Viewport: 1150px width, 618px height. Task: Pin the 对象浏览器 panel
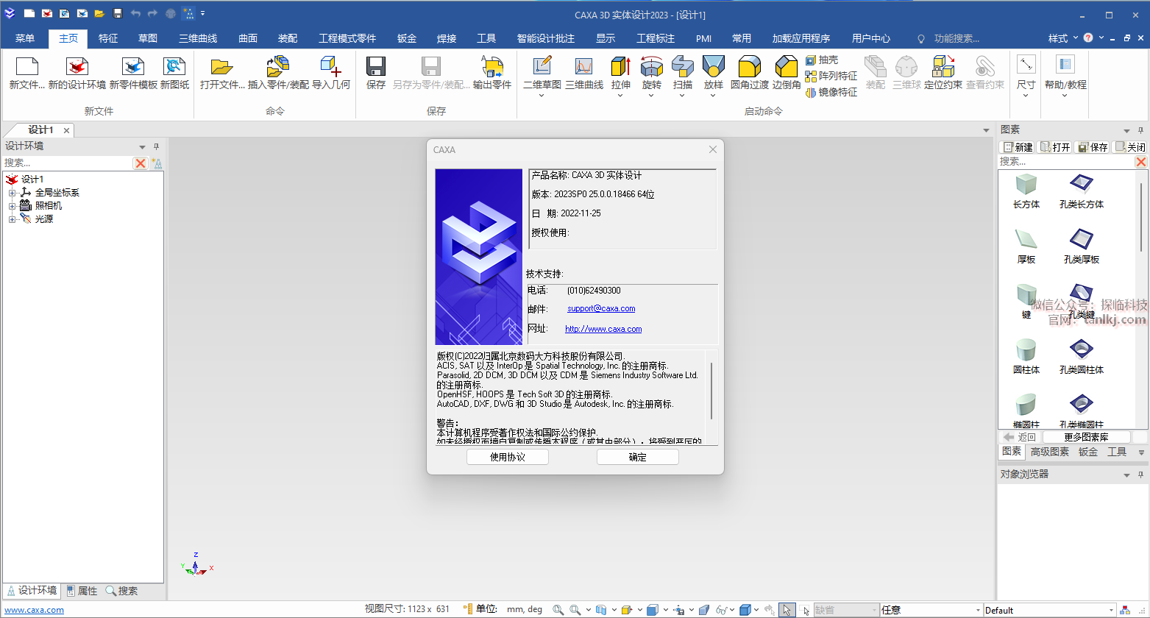pos(1141,475)
